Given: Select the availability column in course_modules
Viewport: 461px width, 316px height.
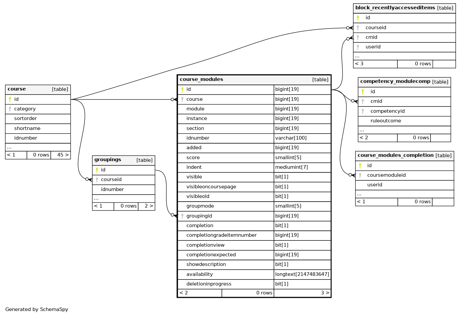Looking at the screenshot, I should (199, 274).
